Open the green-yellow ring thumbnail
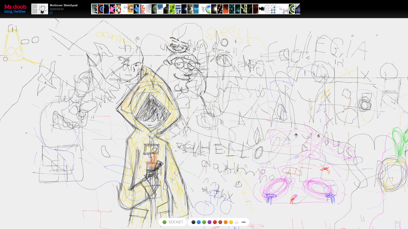408x229 pixels. pos(292,9)
